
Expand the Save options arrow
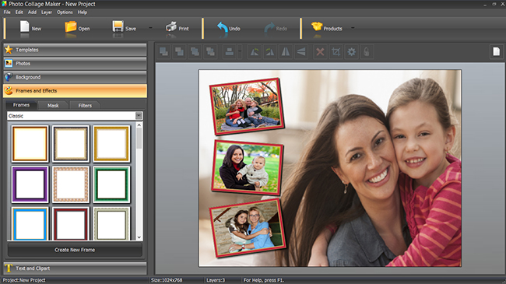(x=150, y=28)
